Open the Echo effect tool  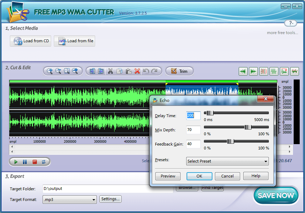264,71
